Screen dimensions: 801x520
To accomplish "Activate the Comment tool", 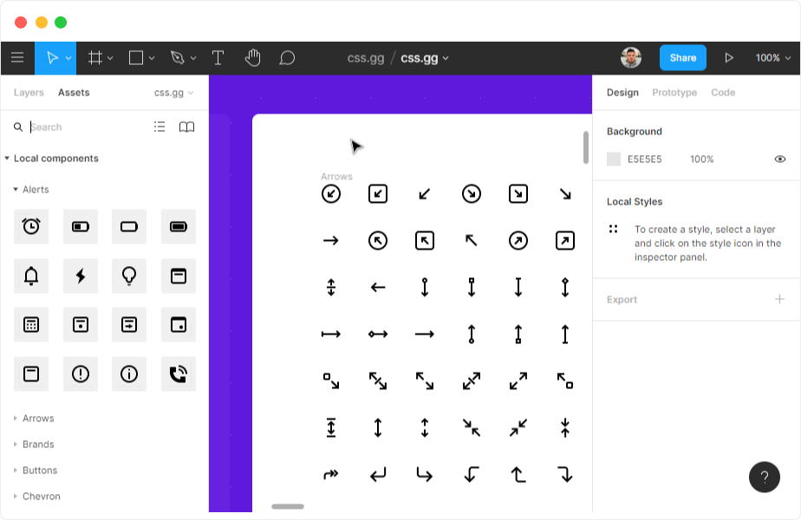I will 287,58.
